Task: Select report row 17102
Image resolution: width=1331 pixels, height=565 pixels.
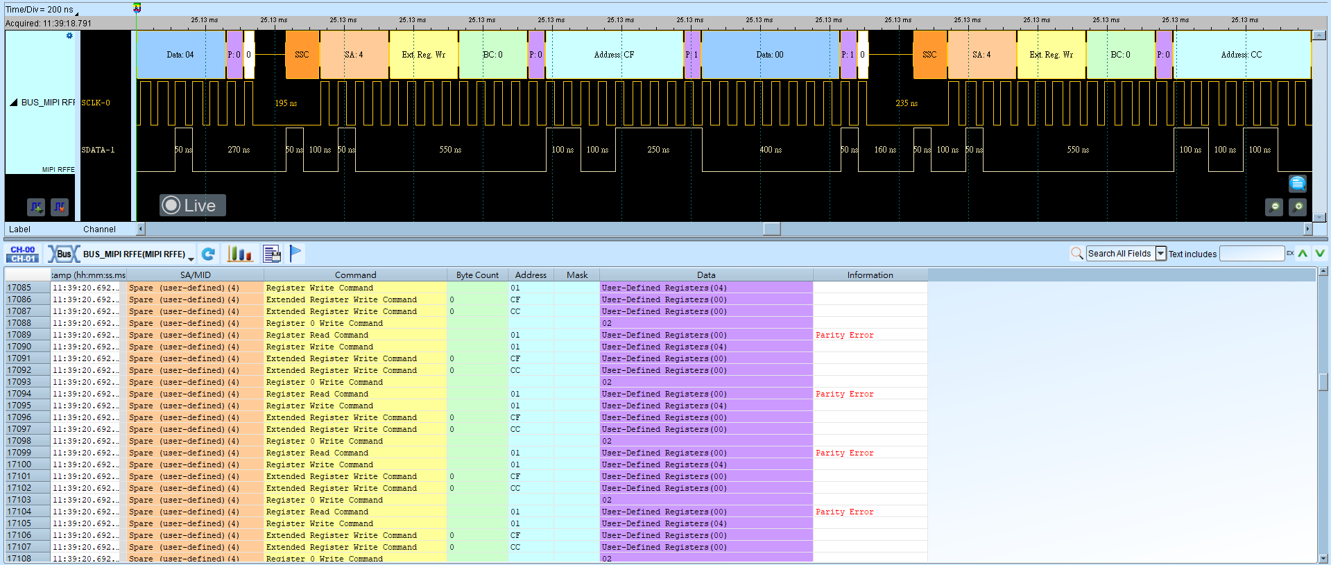Action: click(466, 488)
